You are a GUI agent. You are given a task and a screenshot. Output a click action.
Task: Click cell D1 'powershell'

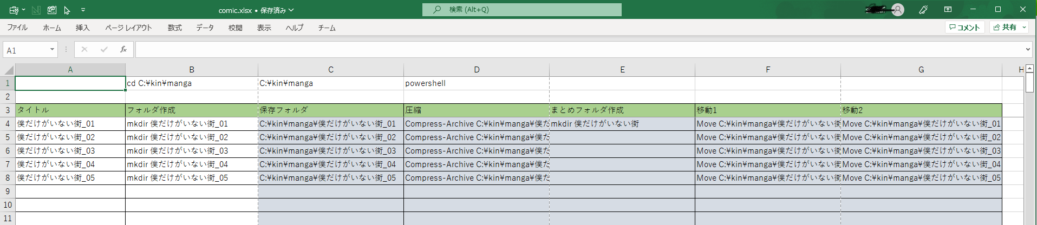(477, 83)
